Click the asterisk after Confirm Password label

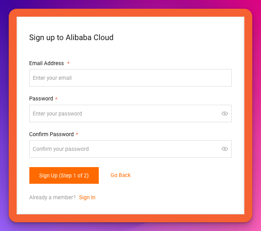77,135
